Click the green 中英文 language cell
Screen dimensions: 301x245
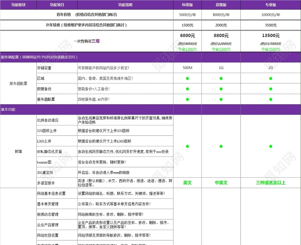click(221, 183)
